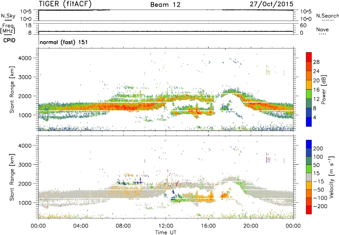339x235 pixels.
Task: Click the 08:00 time tick label
Action: [x=123, y=226]
